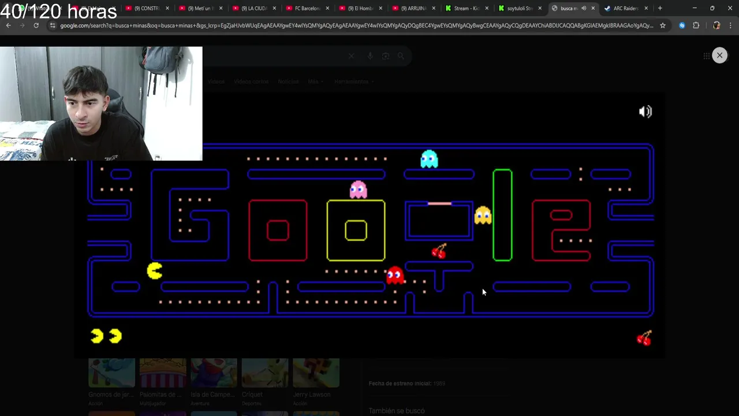Click the yellow Pac-Man character in maze

(x=154, y=271)
